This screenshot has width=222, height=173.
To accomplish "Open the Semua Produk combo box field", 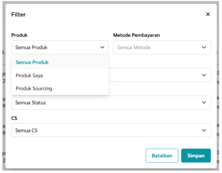I will coord(60,47).
